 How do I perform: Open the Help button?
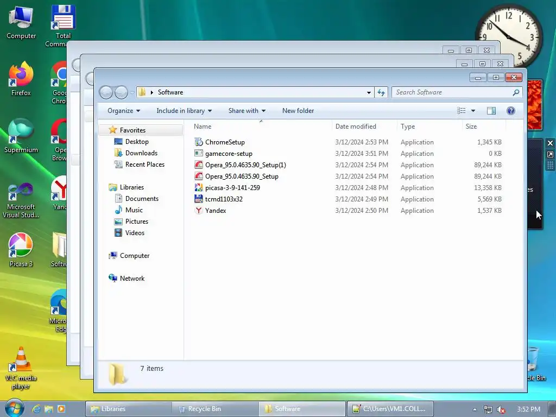510,111
